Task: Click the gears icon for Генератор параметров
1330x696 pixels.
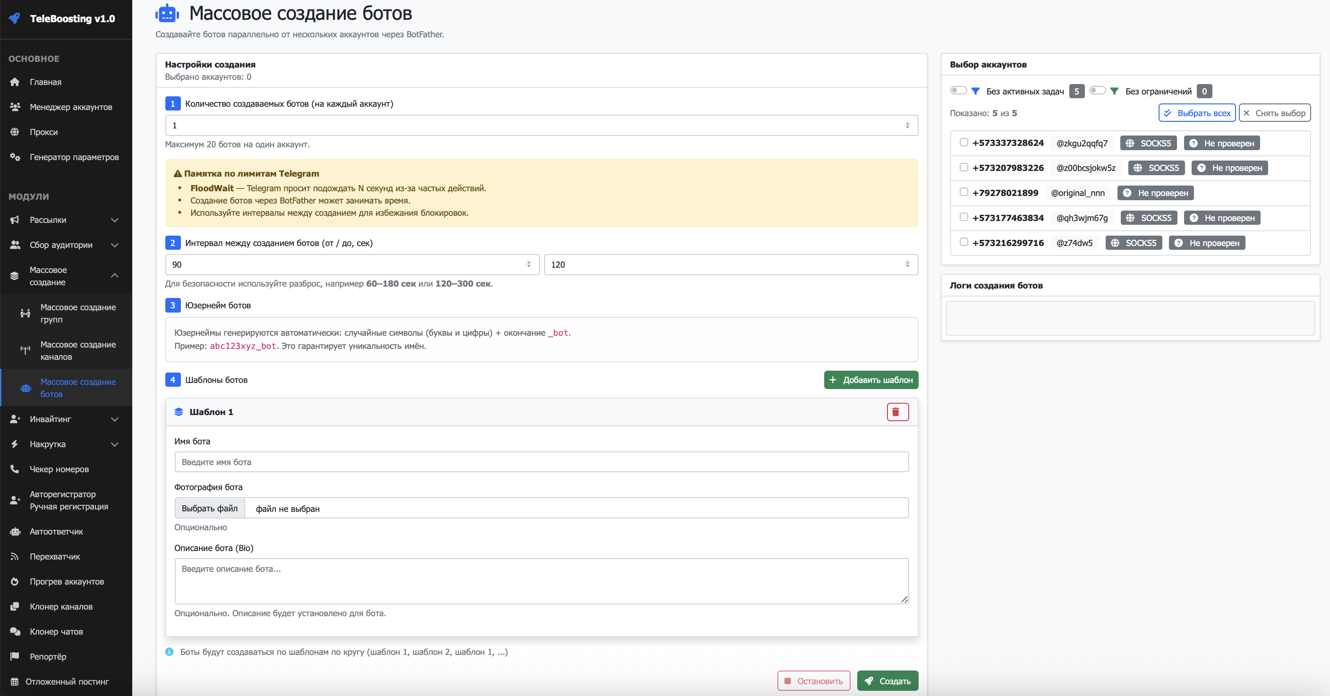Action: (15, 157)
